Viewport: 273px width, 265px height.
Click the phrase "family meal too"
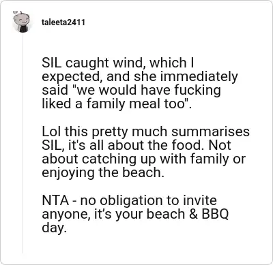coord(135,104)
